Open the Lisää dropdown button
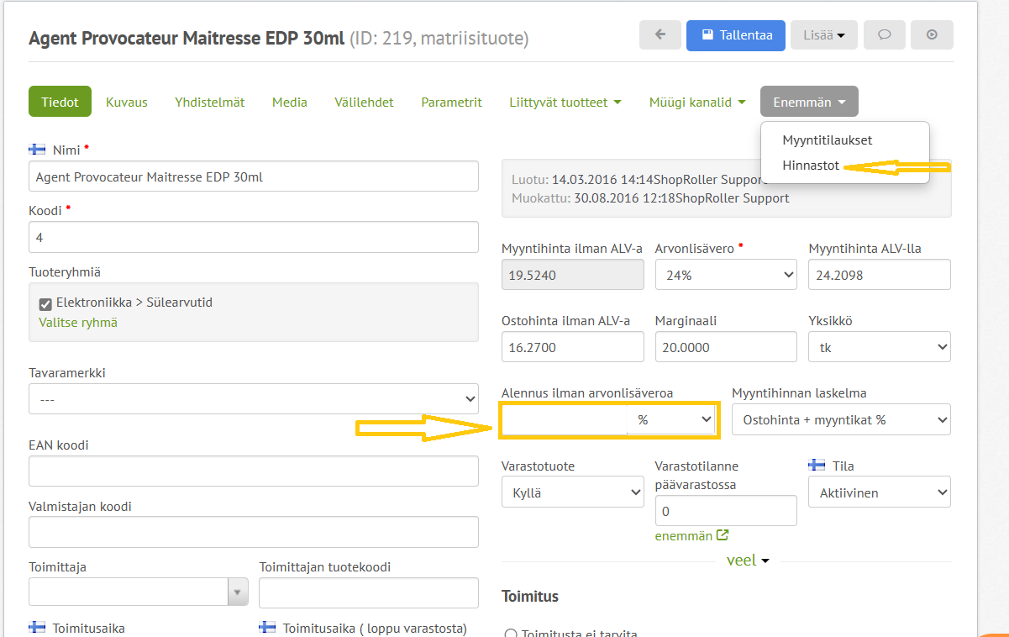This screenshot has width=1009, height=637. coord(824,35)
